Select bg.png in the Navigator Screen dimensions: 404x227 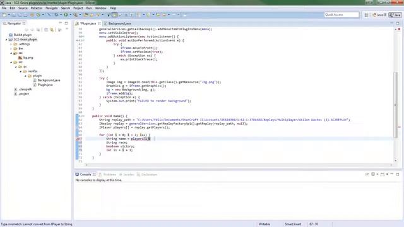point(25,57)
